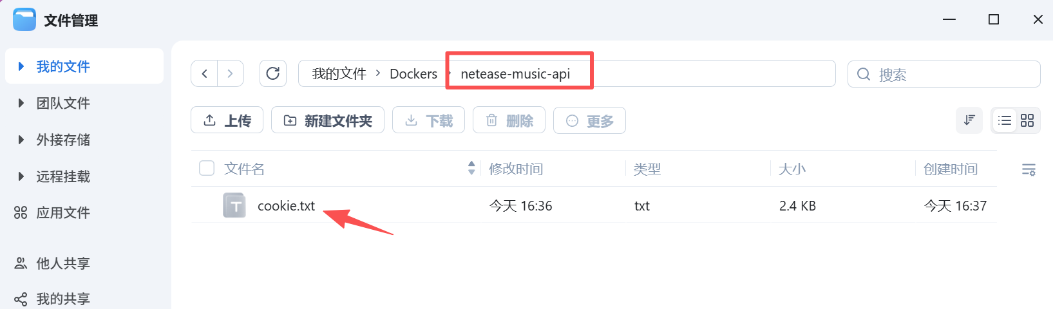Image resolution: width=1053 pixels, height=309 pixels.
Task: Go forward with the right chevron
Action: (231, 73)
